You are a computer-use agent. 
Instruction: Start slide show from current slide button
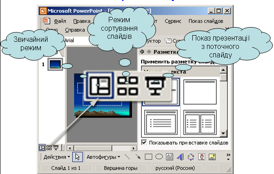[56, 148]
